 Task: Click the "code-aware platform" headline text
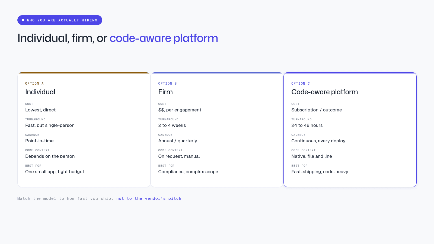tap(164, 38)
